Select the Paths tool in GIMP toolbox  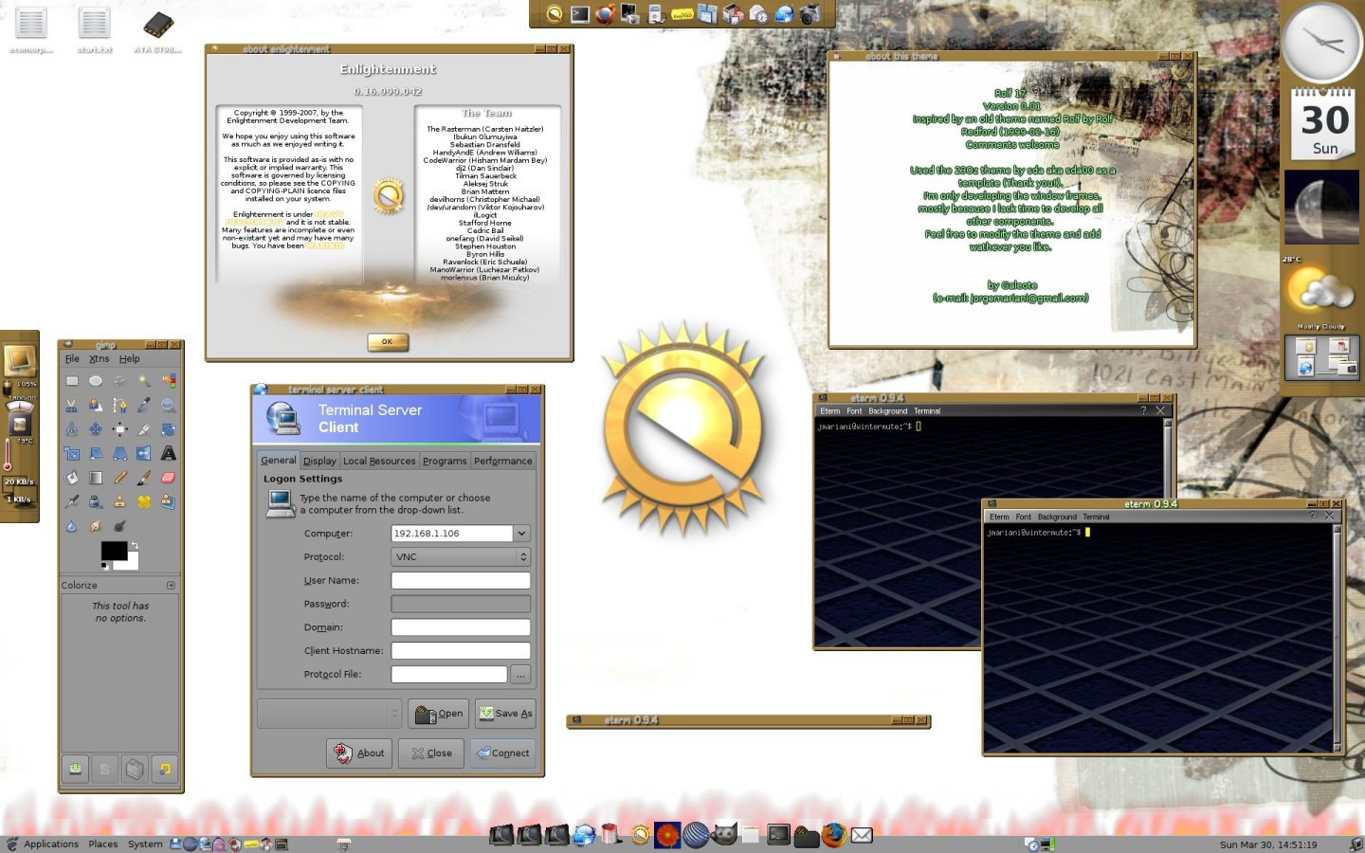[x=119, y=406]
